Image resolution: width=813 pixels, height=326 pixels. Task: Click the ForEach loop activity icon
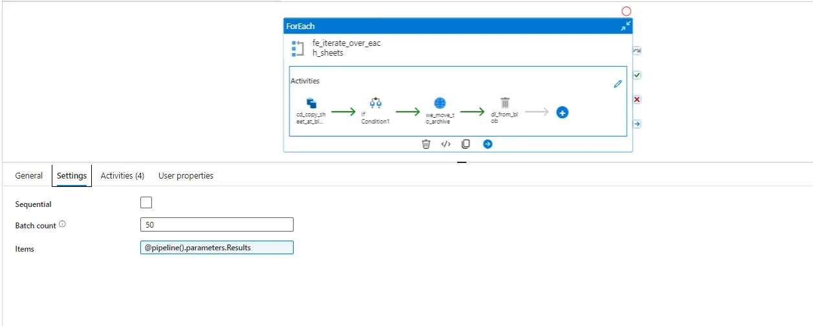[x=298, y=49]
